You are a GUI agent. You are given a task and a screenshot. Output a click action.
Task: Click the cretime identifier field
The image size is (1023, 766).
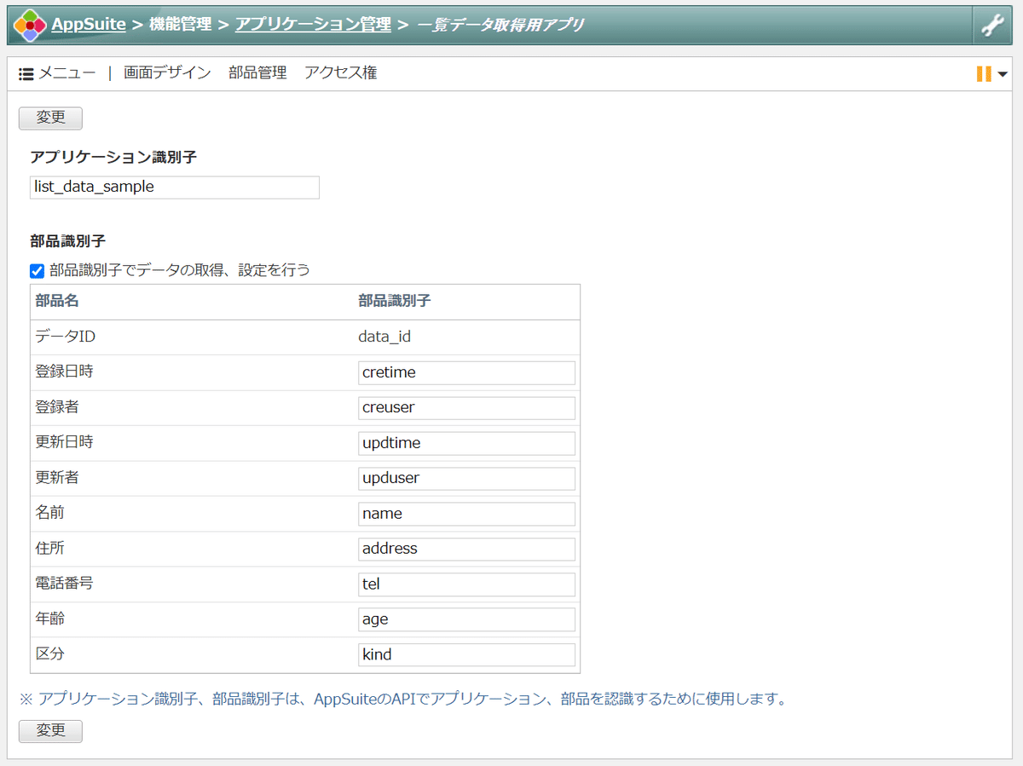click(x=466, y=372)
